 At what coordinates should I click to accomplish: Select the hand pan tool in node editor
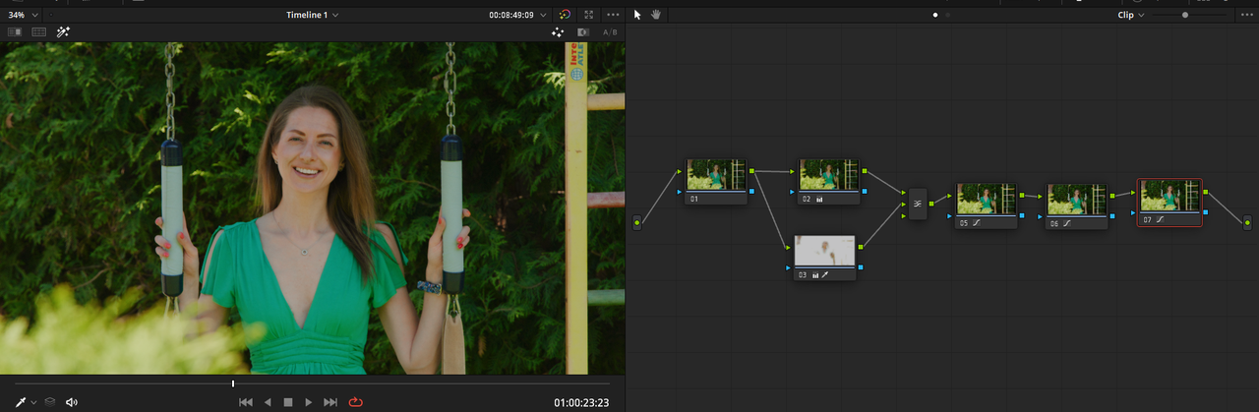coord(656,15)
